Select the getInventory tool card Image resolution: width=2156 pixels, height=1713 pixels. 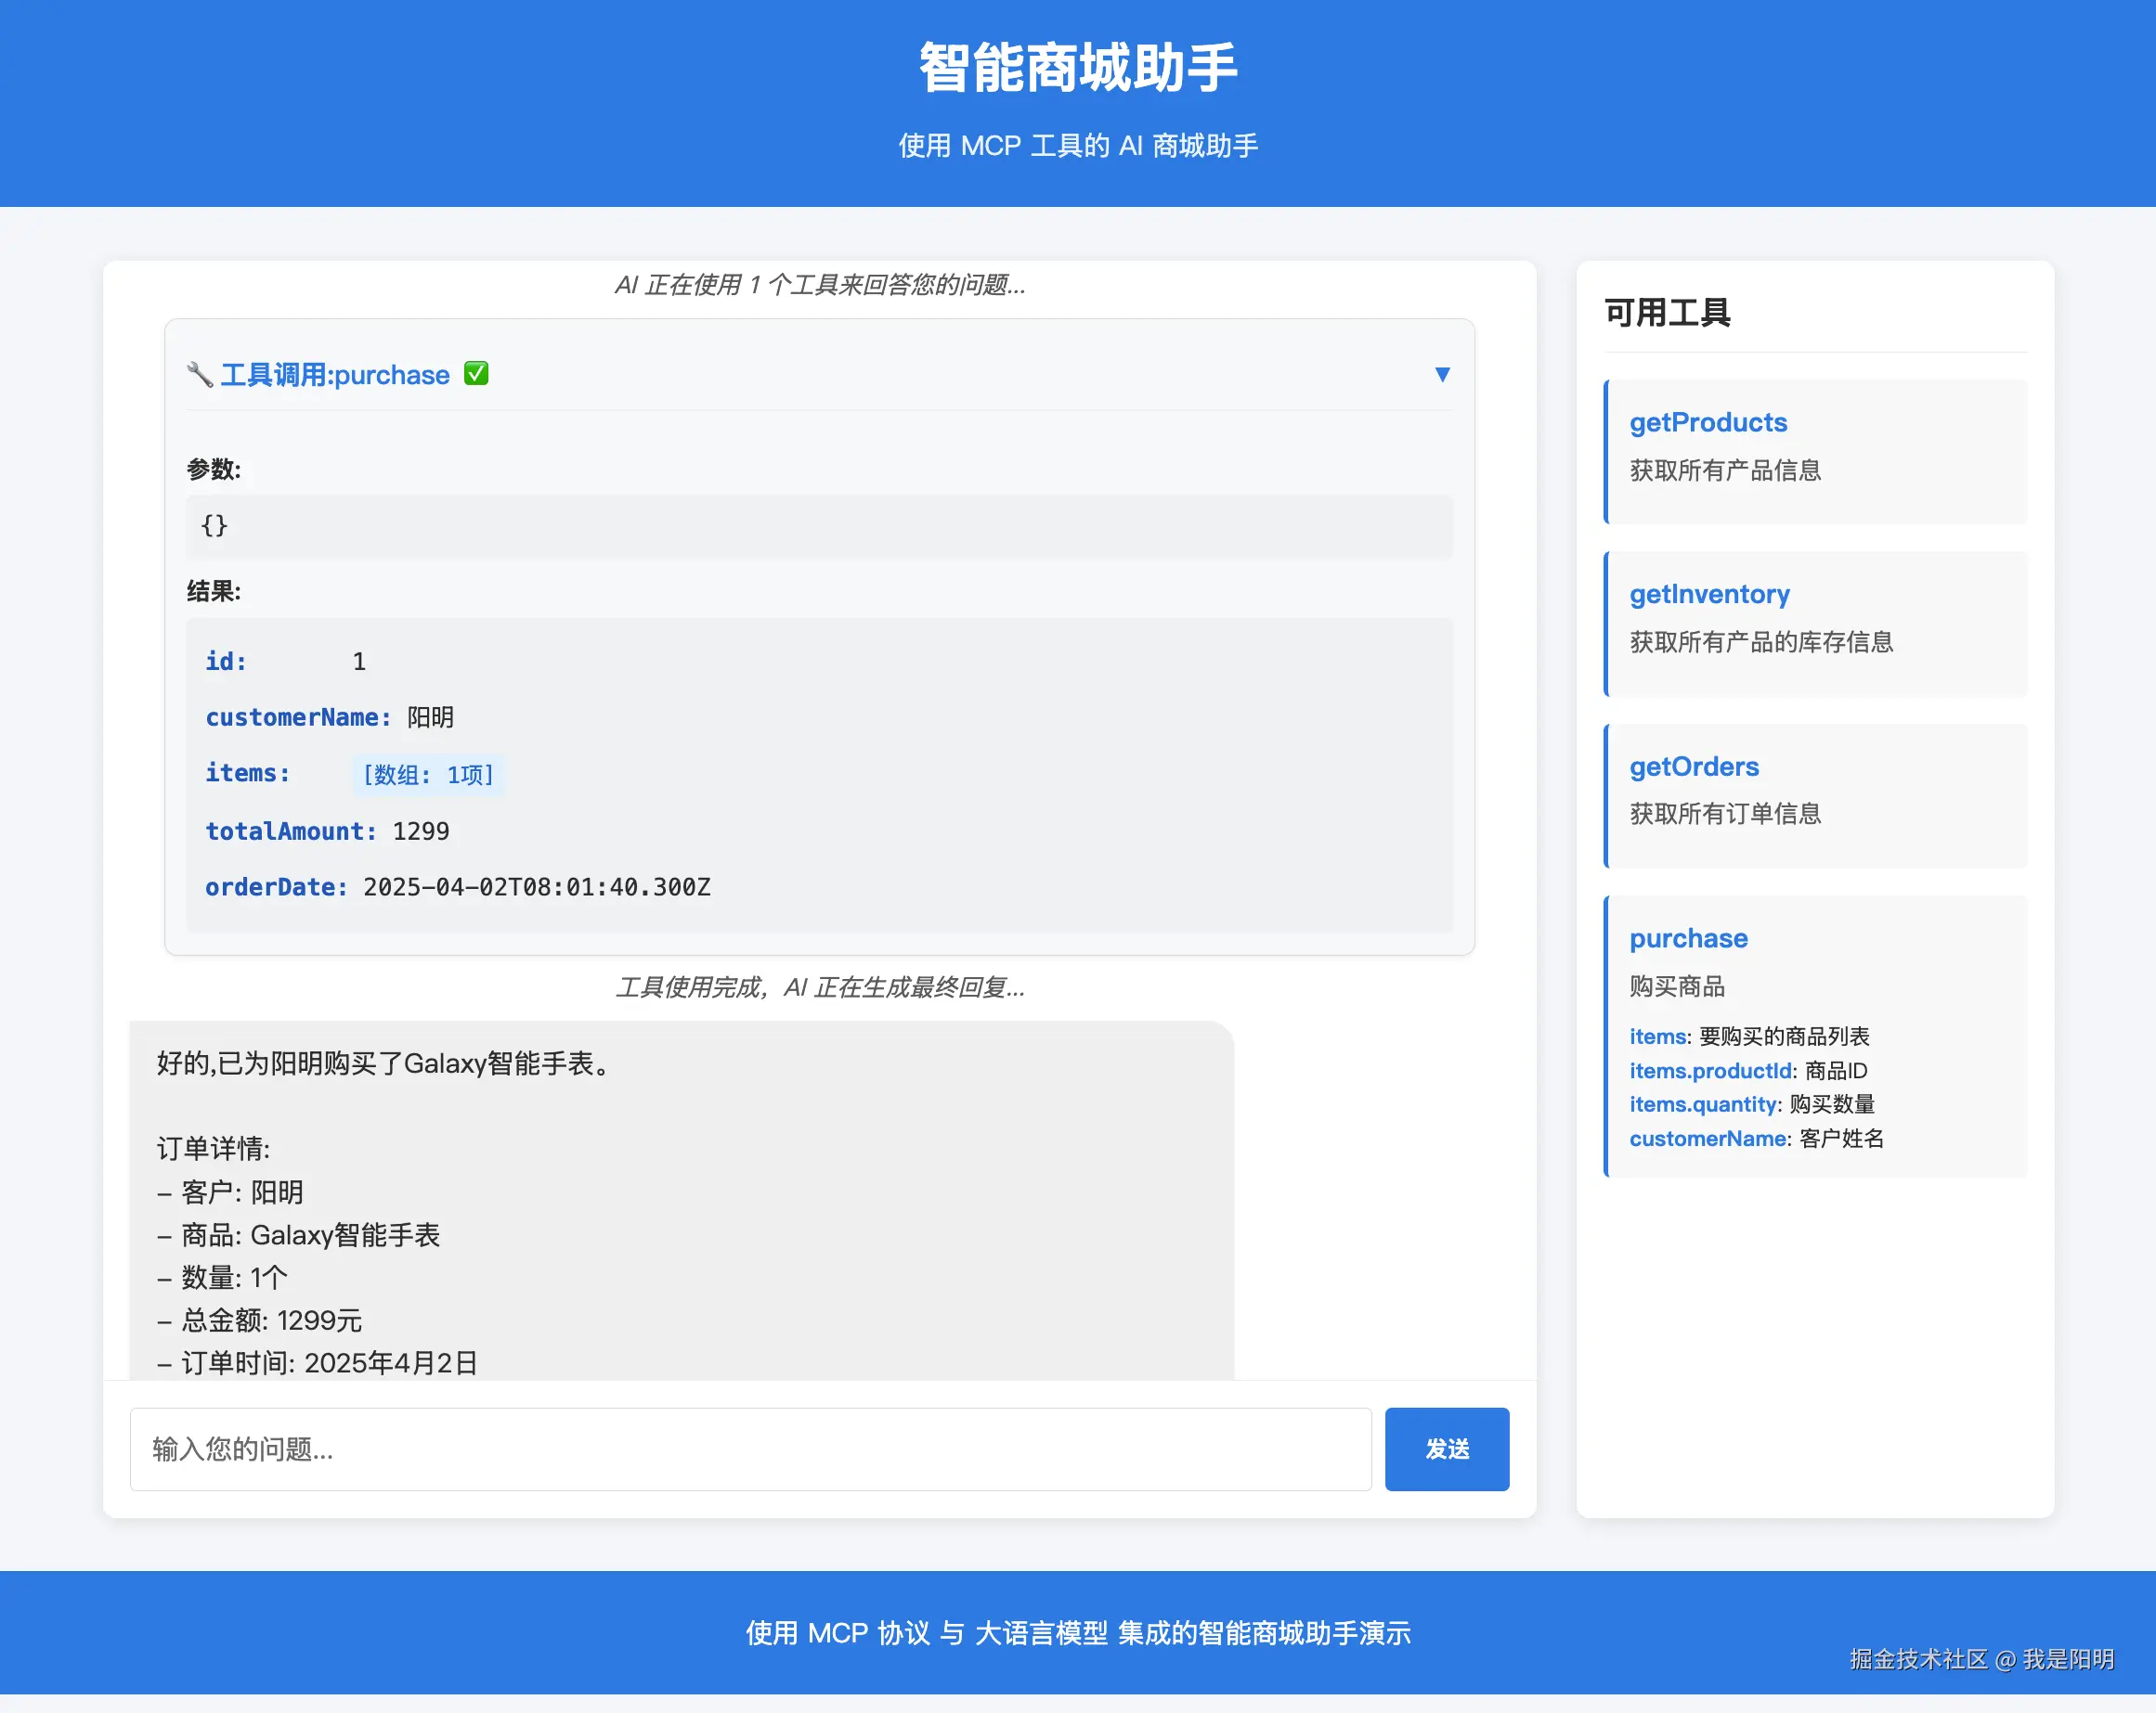[x=1816, y=624]
